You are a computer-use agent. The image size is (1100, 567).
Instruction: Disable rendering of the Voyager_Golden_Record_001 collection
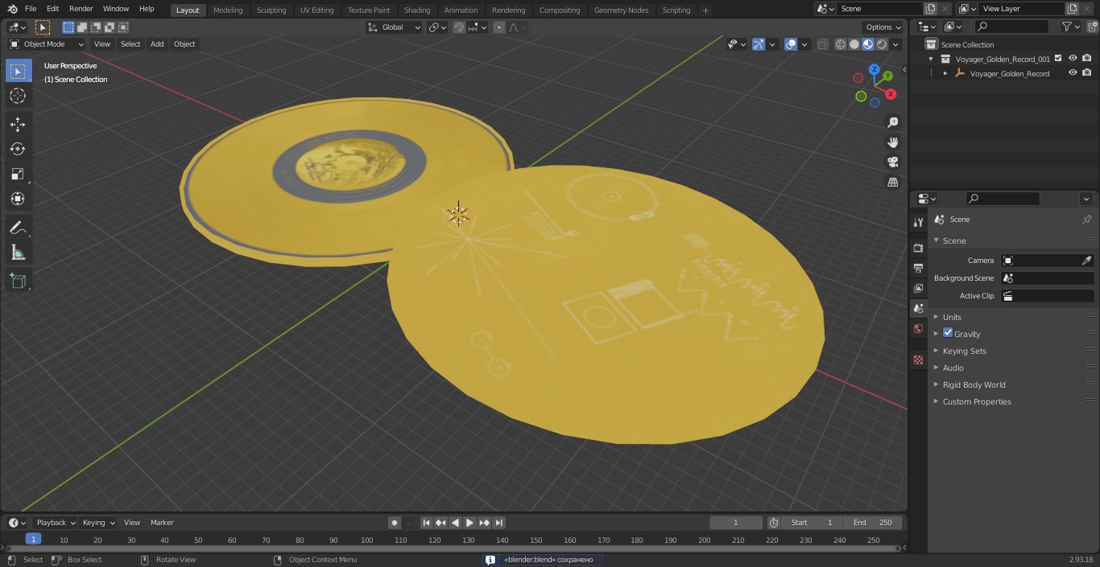point(1087,58)
